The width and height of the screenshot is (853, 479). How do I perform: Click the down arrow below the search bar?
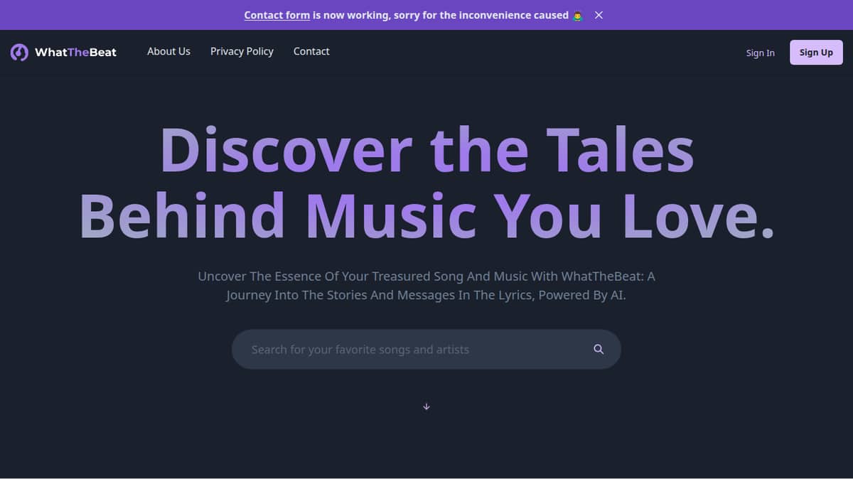[x=426, y=407]
